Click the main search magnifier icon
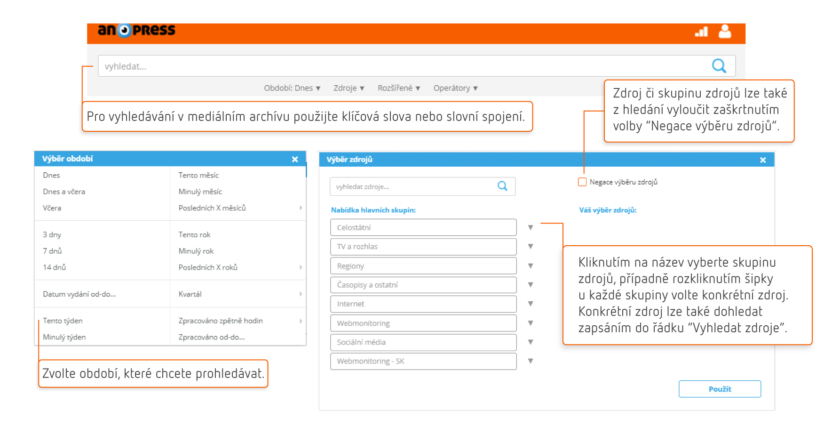The image size is (832, 434). pyautogui.click(x=719, y=66)
